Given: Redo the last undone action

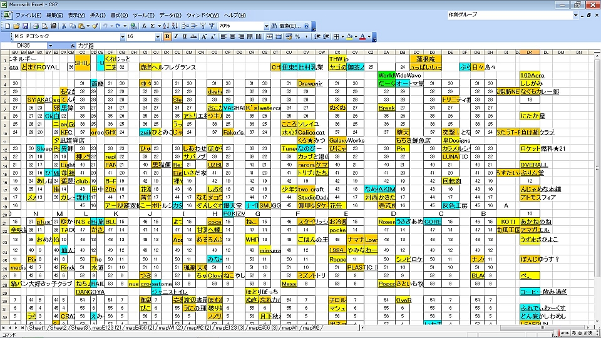Looking at the screenshot, I should point(118,26).
